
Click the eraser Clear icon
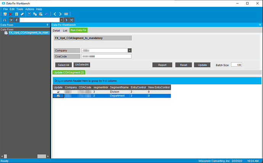(x=22, y=14)
